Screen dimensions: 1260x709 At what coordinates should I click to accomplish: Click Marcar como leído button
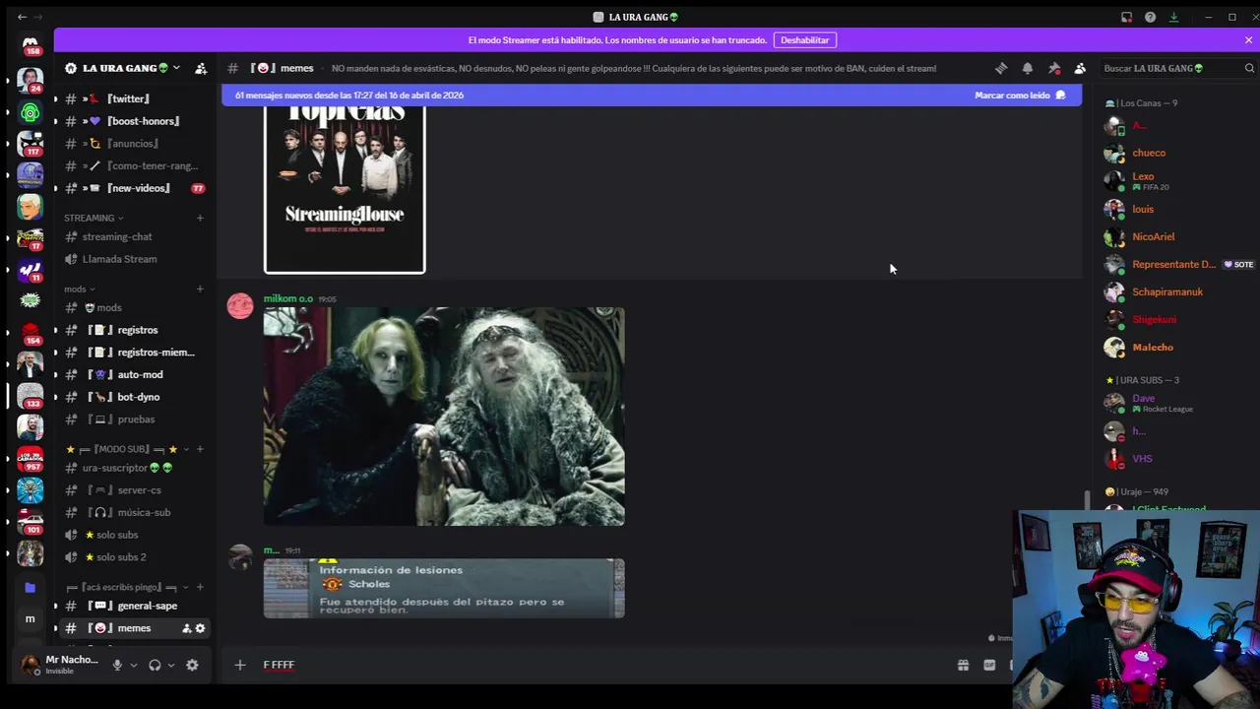coord(1020,96)
